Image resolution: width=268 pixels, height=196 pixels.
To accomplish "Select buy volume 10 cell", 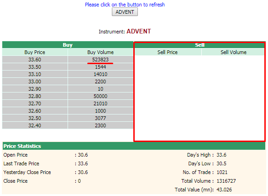I will [x=100, y=89].
